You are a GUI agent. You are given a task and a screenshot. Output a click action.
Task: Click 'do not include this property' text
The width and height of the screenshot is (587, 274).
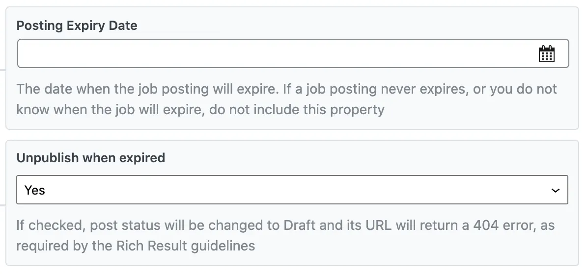[x=297, y=110]
